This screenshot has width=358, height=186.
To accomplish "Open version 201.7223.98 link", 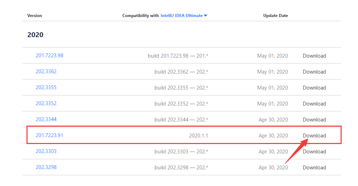I will click(49, 56).
